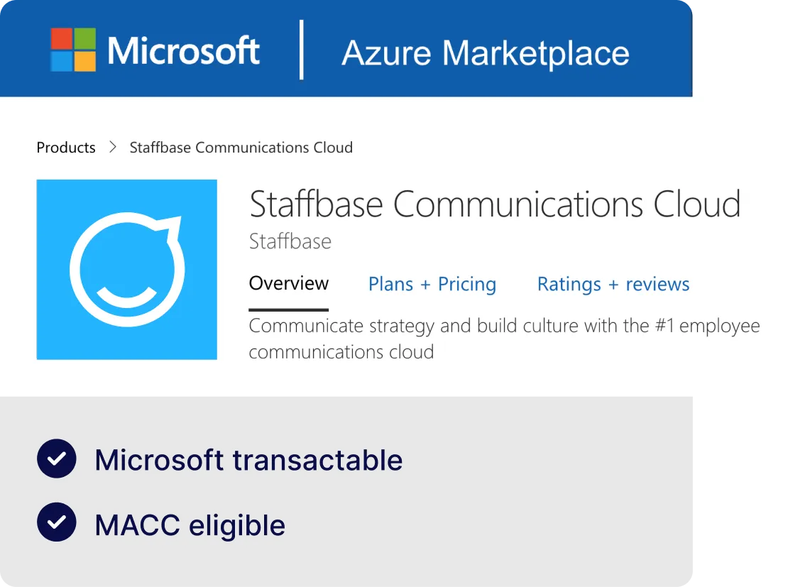The image size is (788, 587).
Task: Click the dark checkmark beside MACC eligible
Action: click(x=57, y=525)
